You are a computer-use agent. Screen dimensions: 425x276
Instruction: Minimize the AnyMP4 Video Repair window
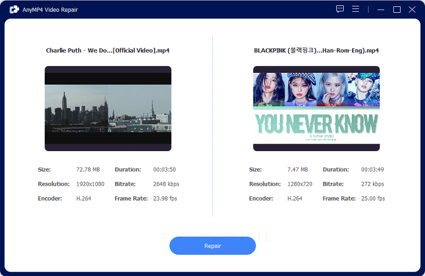pyautogui.click(x=381, y=10)
